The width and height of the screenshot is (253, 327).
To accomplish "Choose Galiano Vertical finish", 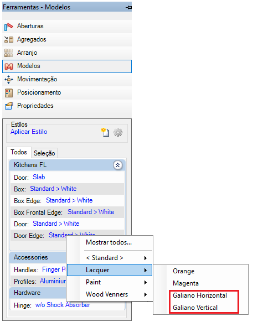I will click(x=195, y=308).
